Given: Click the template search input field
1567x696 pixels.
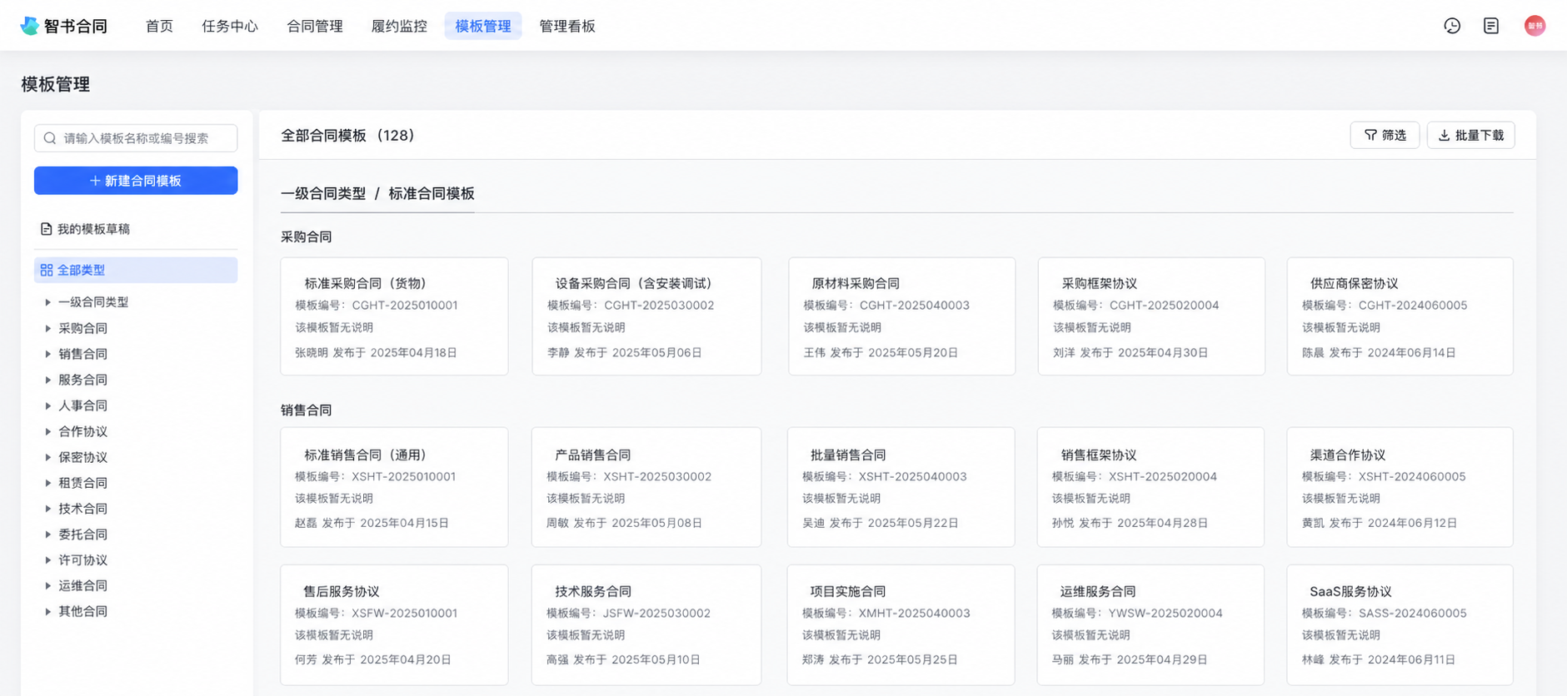Looking at the screenshot, I should pyautogui.click(x=136, y=138).
